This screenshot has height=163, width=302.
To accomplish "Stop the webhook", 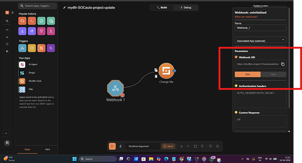I will 274,74.
